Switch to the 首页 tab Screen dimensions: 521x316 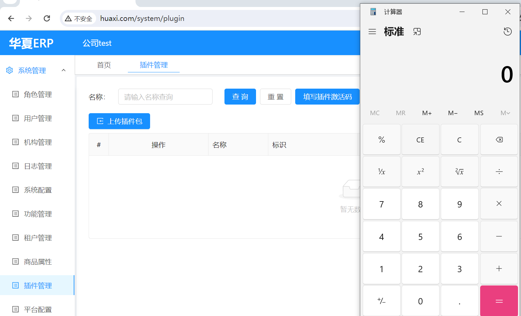[x=104, y=65]
